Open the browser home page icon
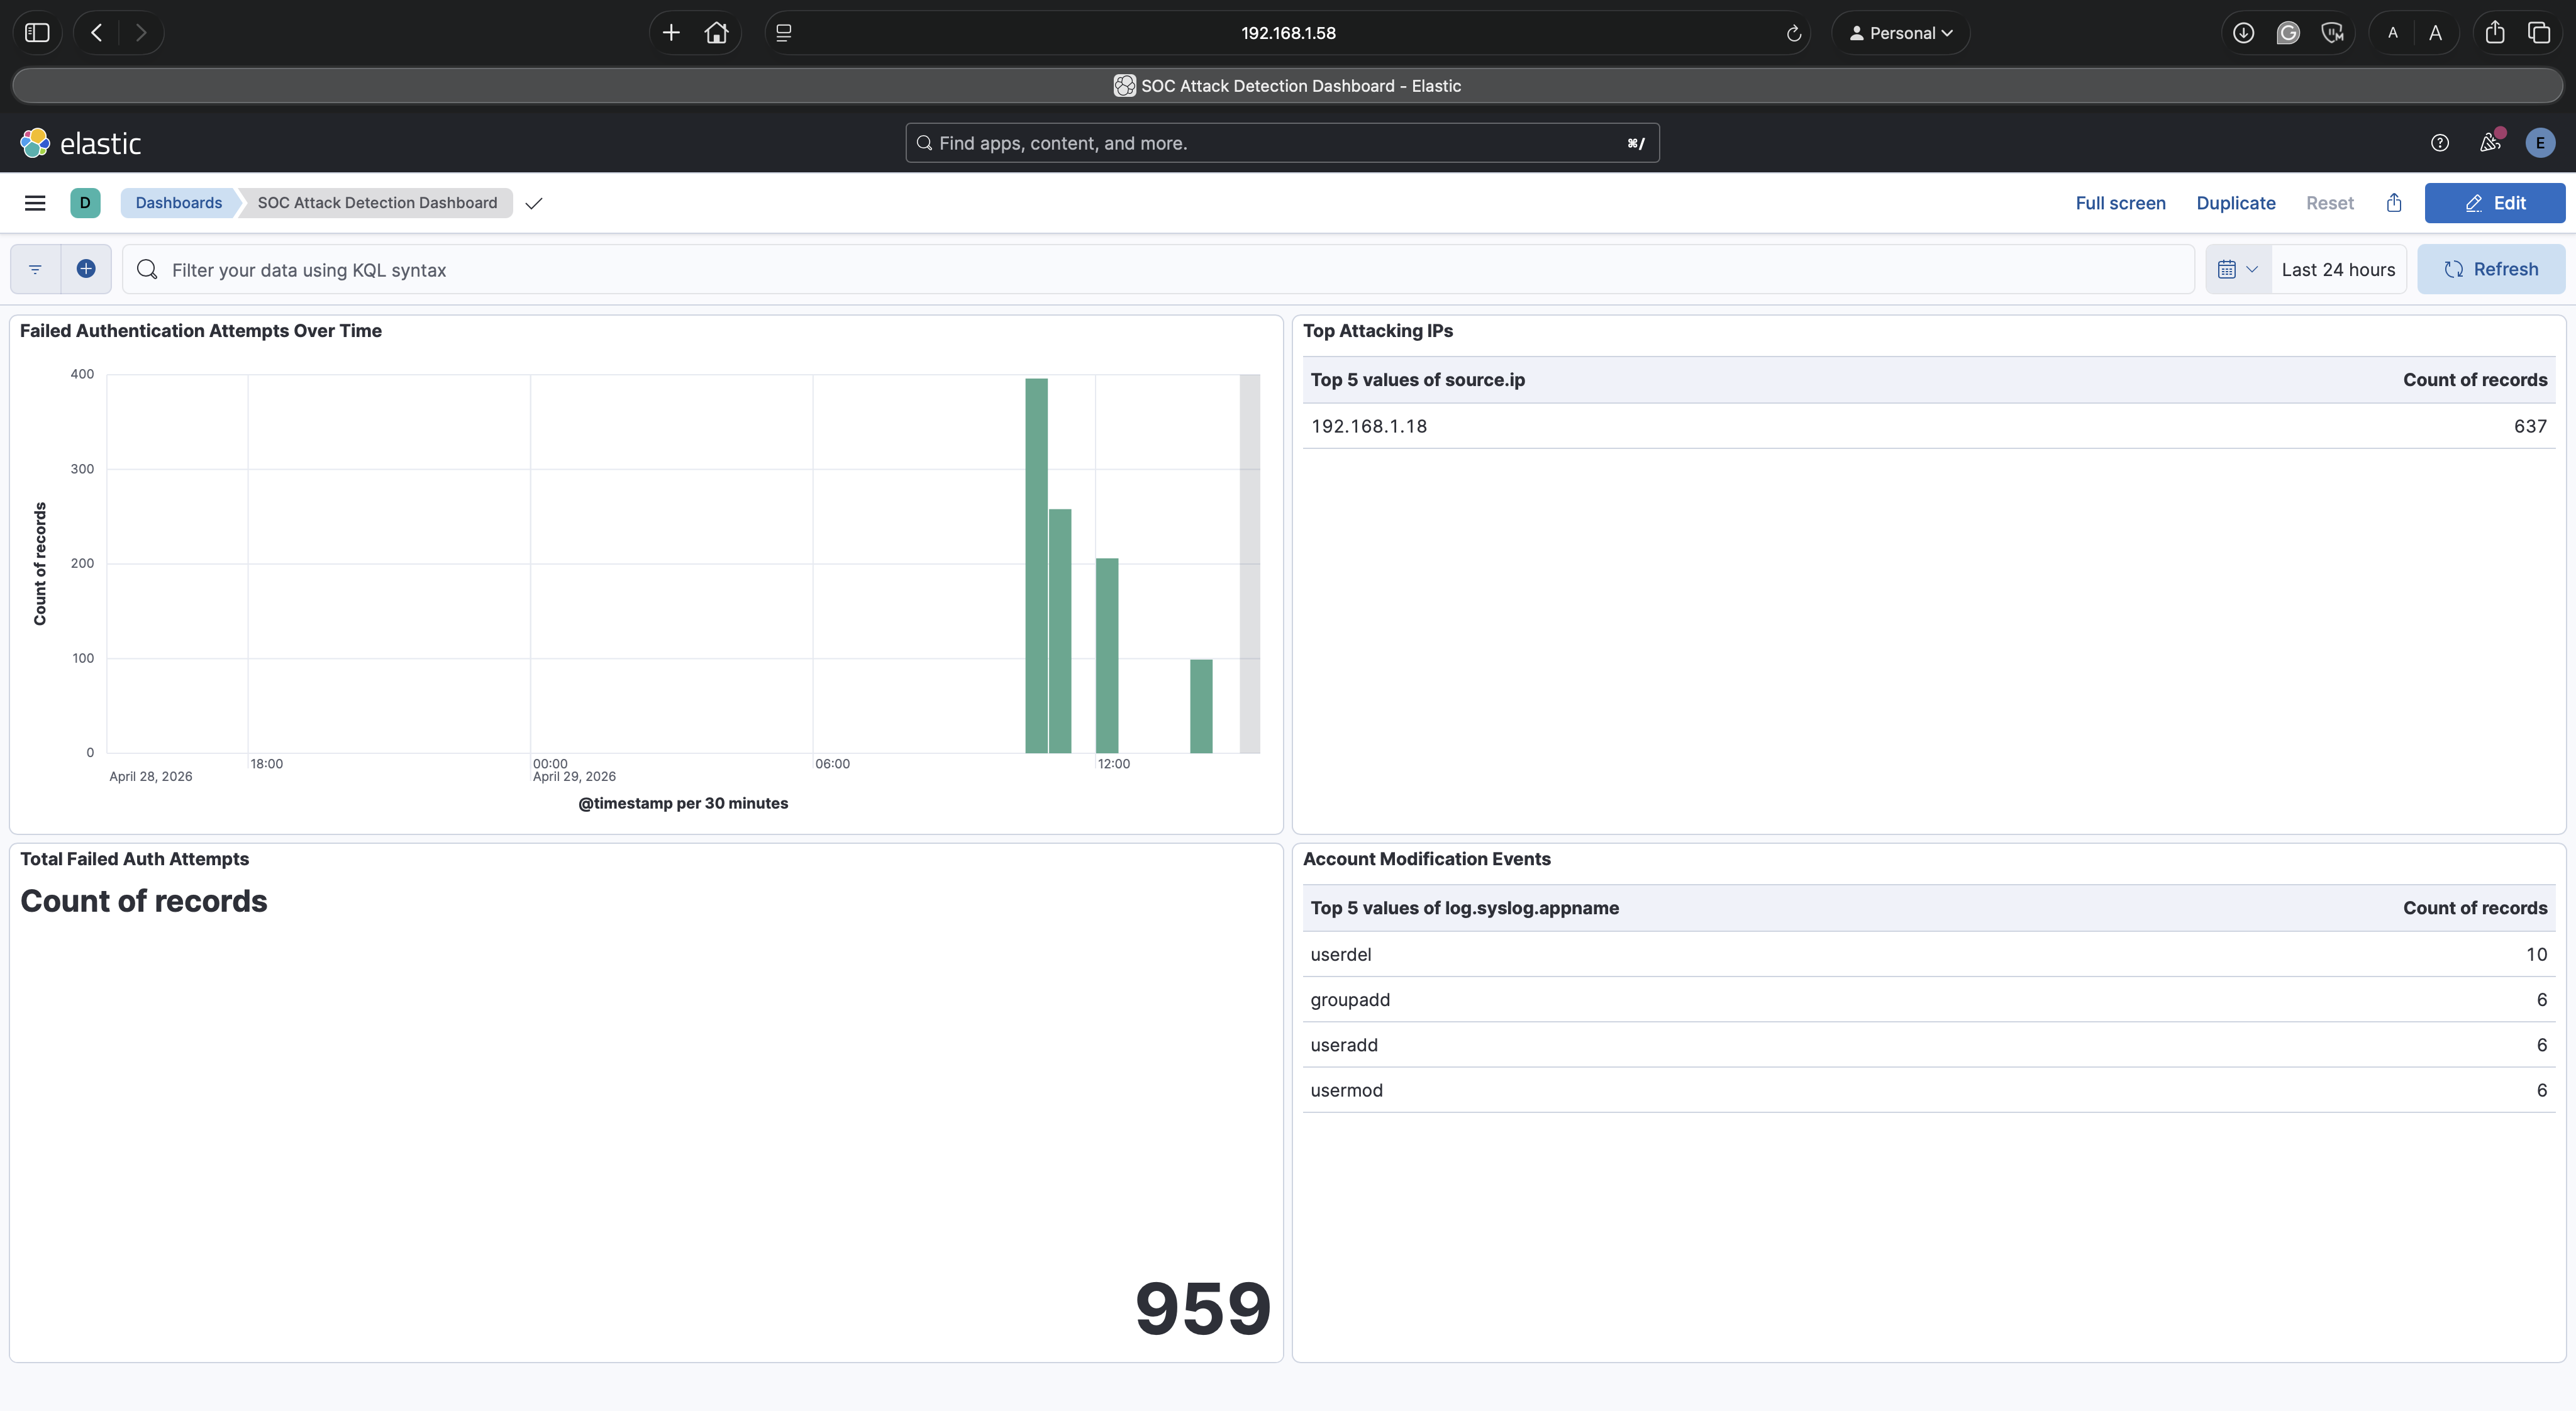The height and width of the screenshot is (1411, 2576). [716, 33]
